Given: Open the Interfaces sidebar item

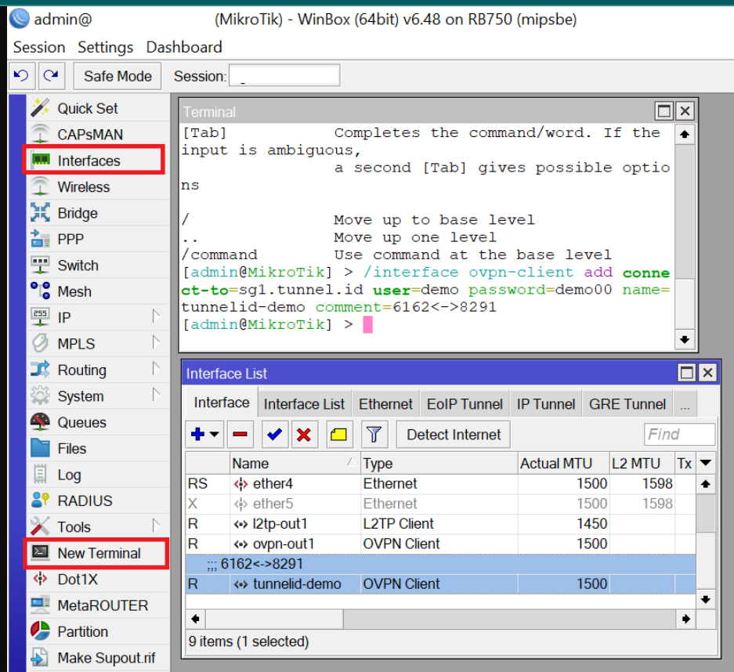Looking at the screenshot, I should pyautogui.click(x=98, y=161).
